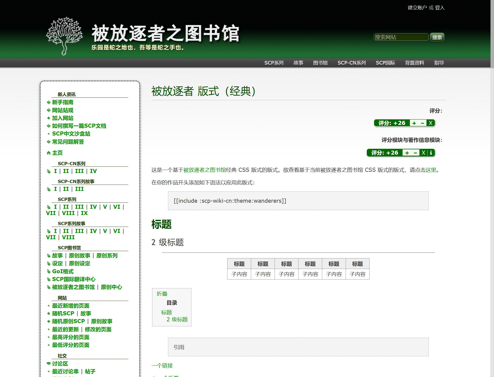Click minus in the top rating module
494x377 pixels.
422,123
